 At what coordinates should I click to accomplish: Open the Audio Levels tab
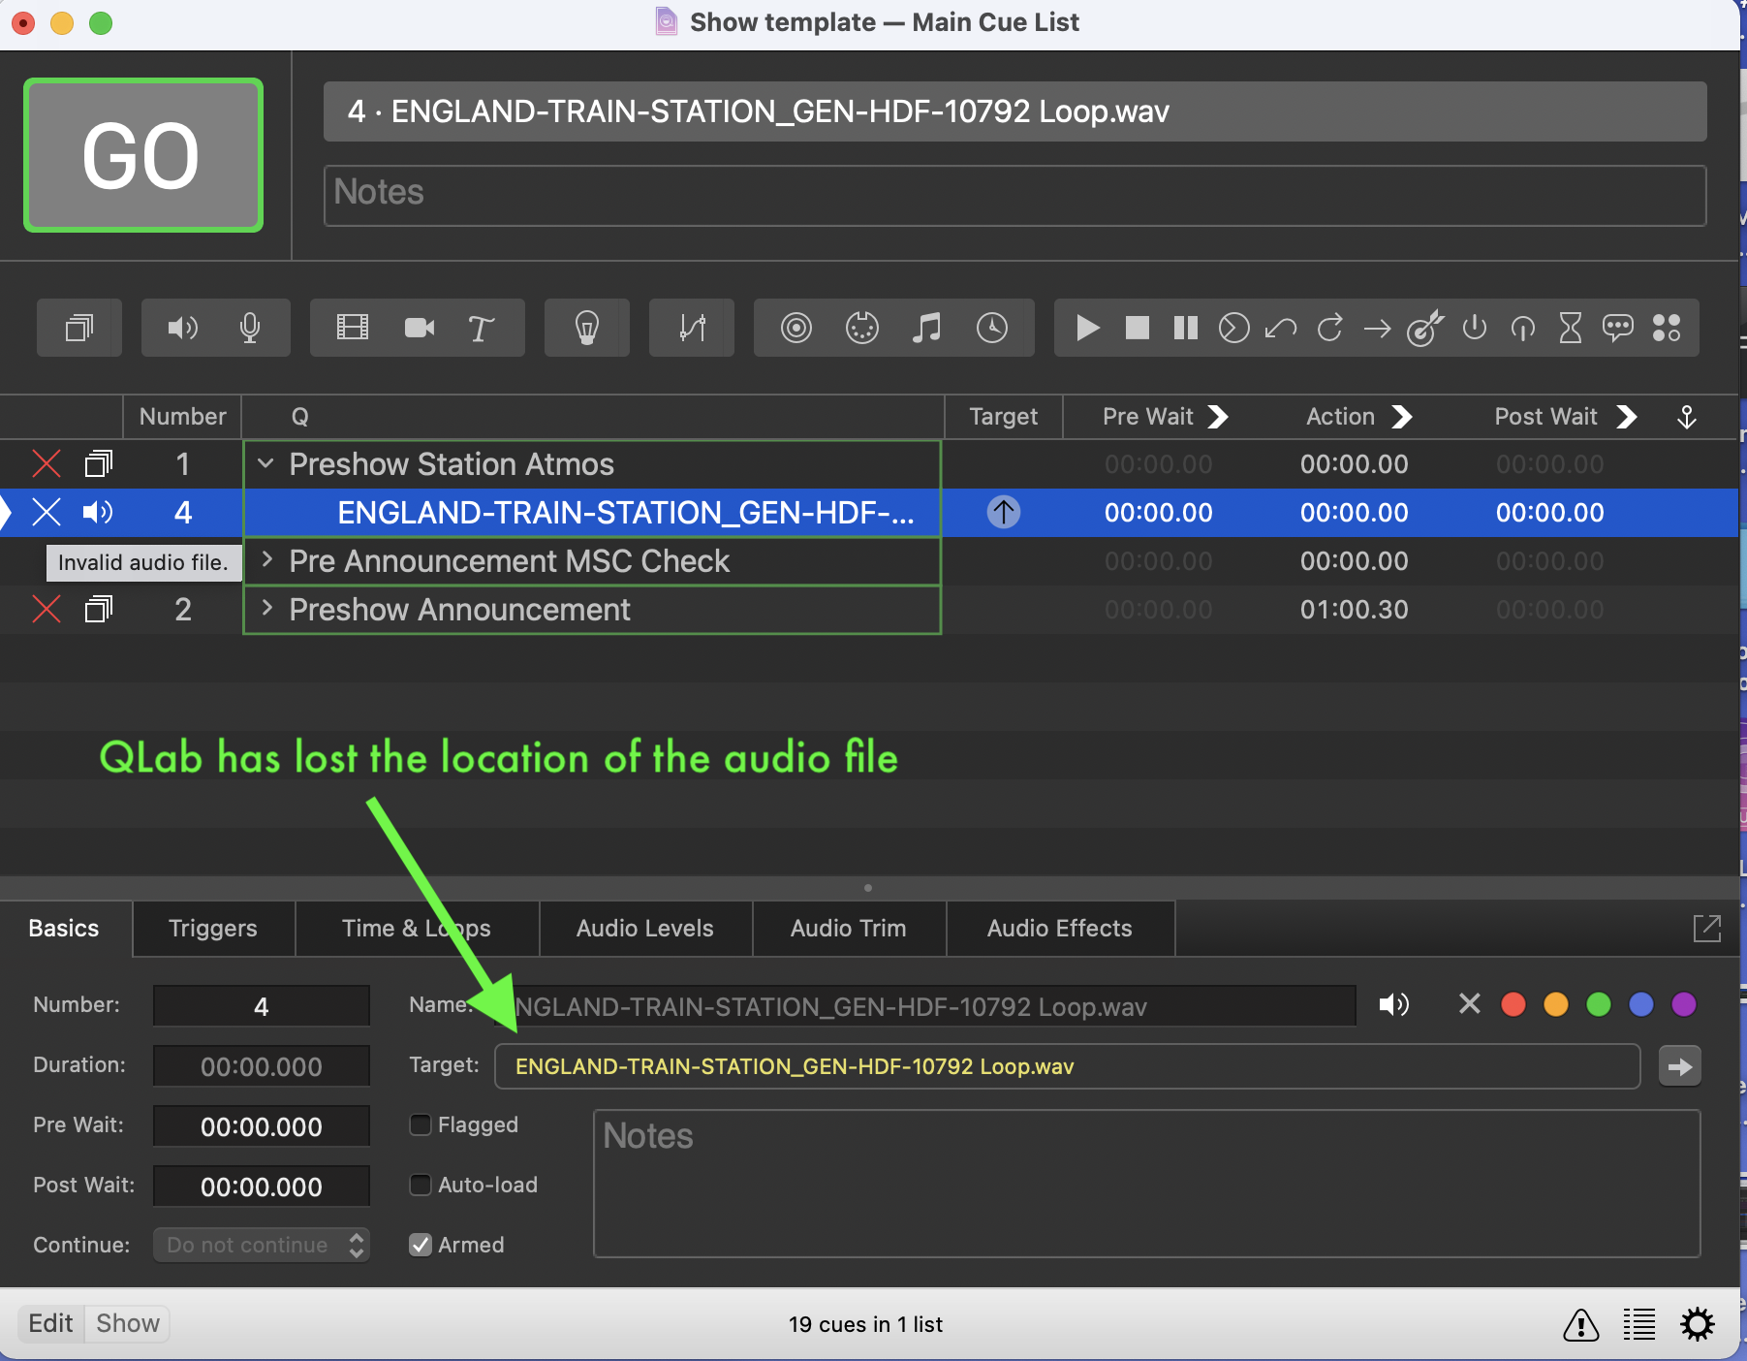point(645,928)
